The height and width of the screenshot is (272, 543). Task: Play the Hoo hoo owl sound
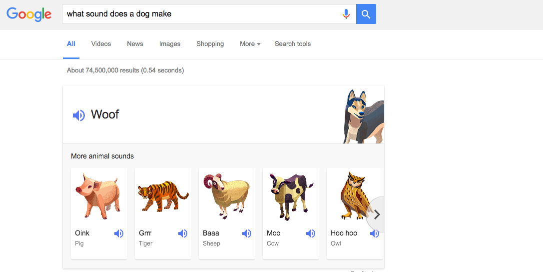point(374,233)
